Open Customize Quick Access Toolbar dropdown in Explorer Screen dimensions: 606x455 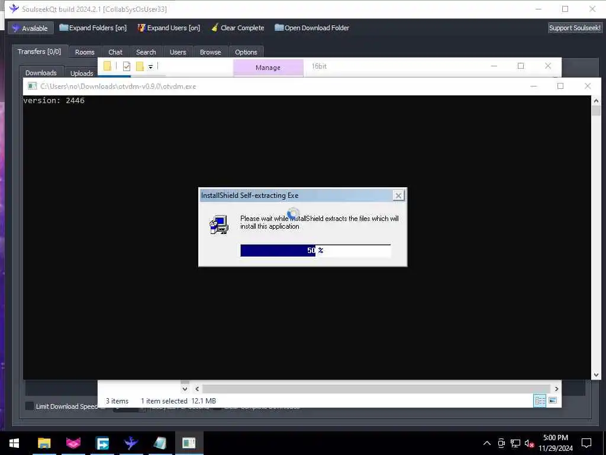(x=151, y=67)
